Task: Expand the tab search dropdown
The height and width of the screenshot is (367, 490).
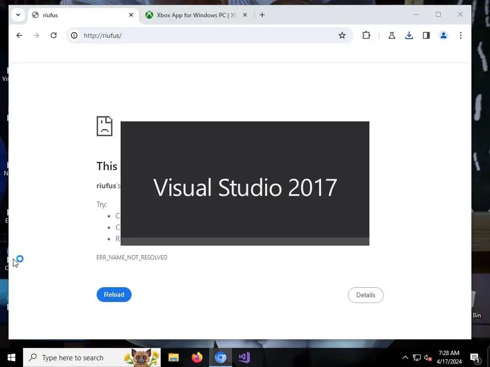Action: [x=18, y=15]
